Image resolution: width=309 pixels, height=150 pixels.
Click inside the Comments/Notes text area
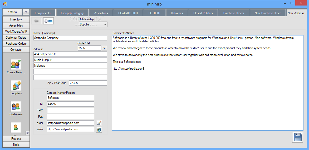(x=208, y=83)
